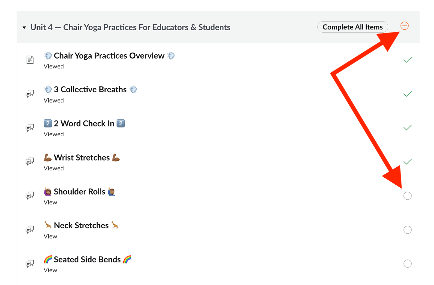The width and height of the screenshot is (434, 285).
Task: Open the Wrist Stretches discussion item
Action: (81, 157)
